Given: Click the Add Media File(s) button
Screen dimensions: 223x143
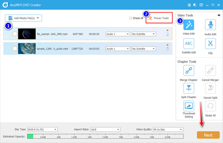Looking at the screenshot, I should coord(23,18).
